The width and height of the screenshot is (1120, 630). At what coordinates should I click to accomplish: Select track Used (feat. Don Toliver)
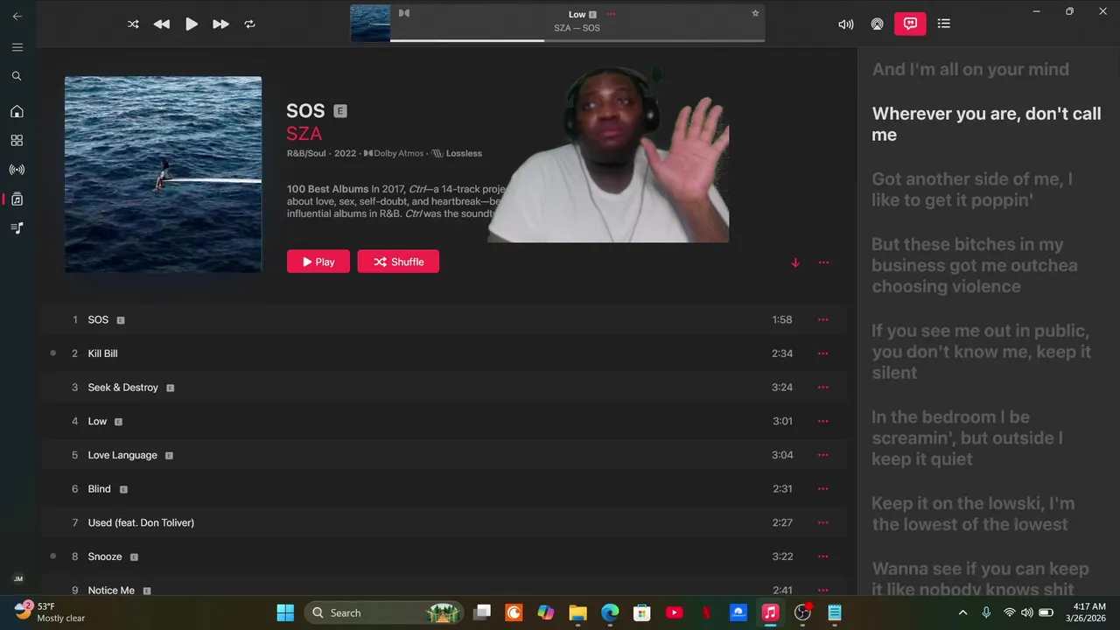click(444, 522)
